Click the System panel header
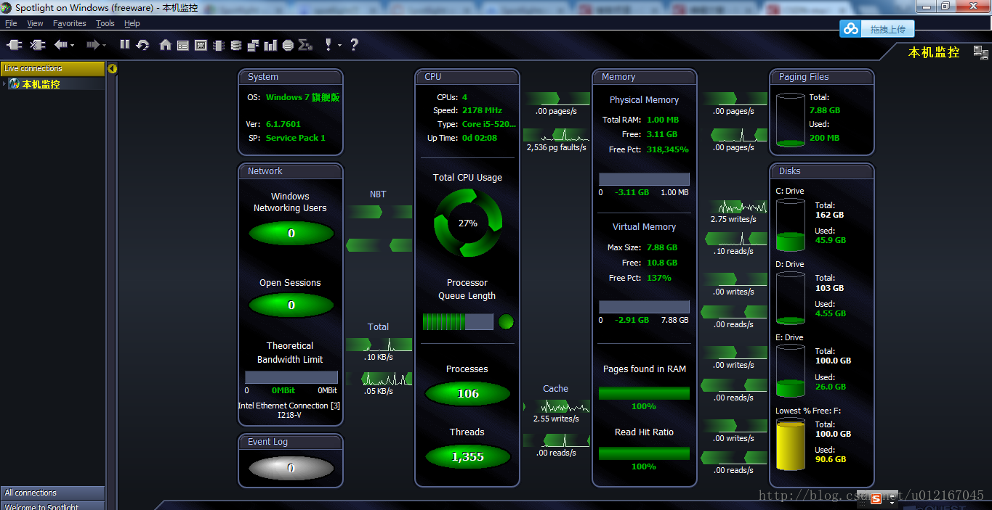 point(291,77)
